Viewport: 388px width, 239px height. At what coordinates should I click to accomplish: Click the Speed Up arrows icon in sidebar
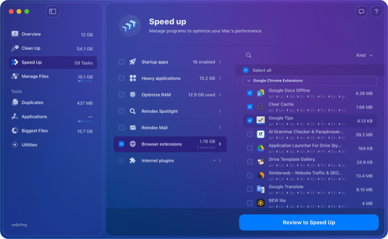[x=15, y=62]
